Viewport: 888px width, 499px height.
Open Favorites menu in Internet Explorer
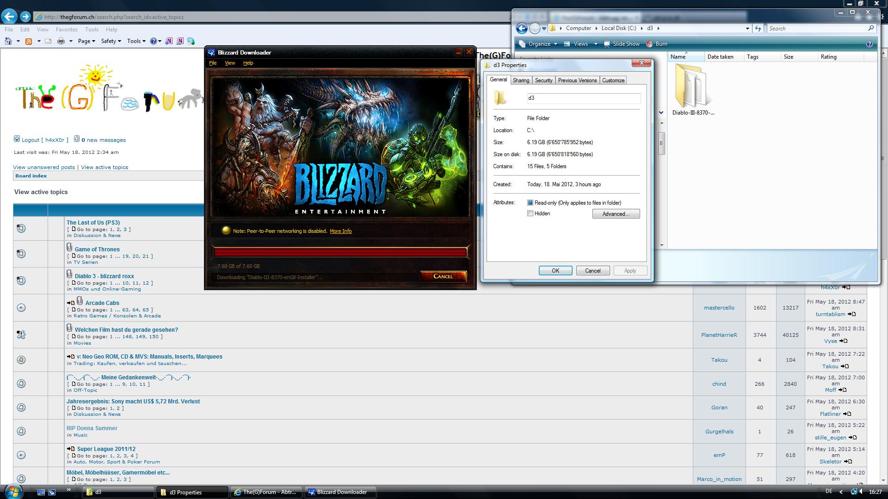[67, 29]
